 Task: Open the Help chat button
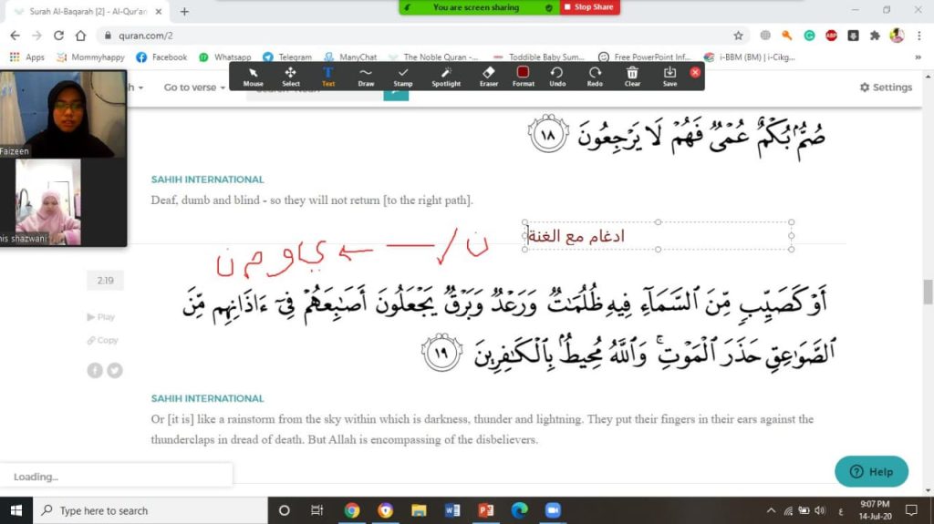coord(871,471)
